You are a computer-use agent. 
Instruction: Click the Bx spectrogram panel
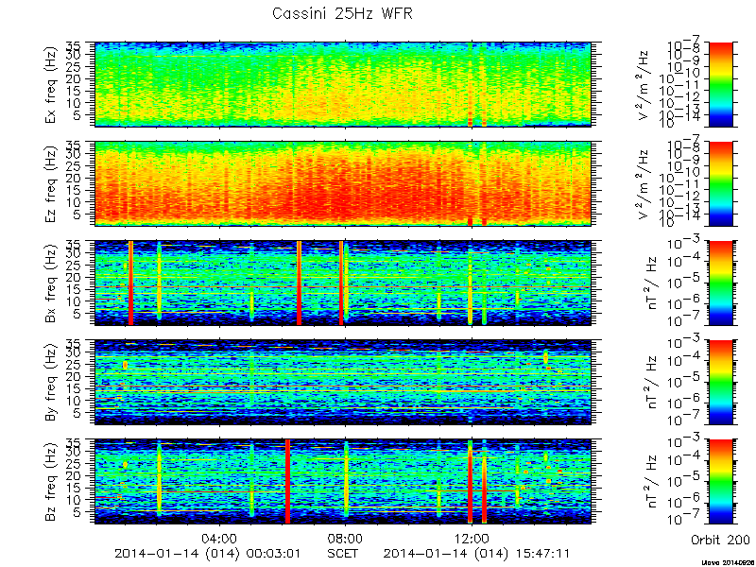tap(343, 283)
